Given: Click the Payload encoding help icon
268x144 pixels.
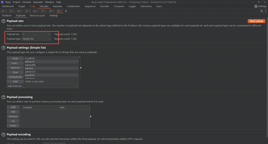Looking at the screenshot, I should click(3, 135).
